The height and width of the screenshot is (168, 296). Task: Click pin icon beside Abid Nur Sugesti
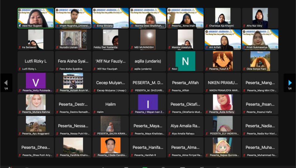click(x=20, y=26)
